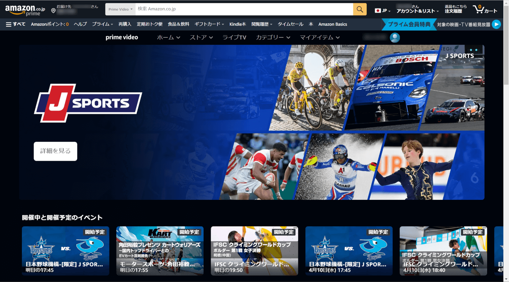Click the 開催中と開催予定のイベント heading
Image resolution: width=509 pixels, height=282 pixels.
[x=62, y=217]
